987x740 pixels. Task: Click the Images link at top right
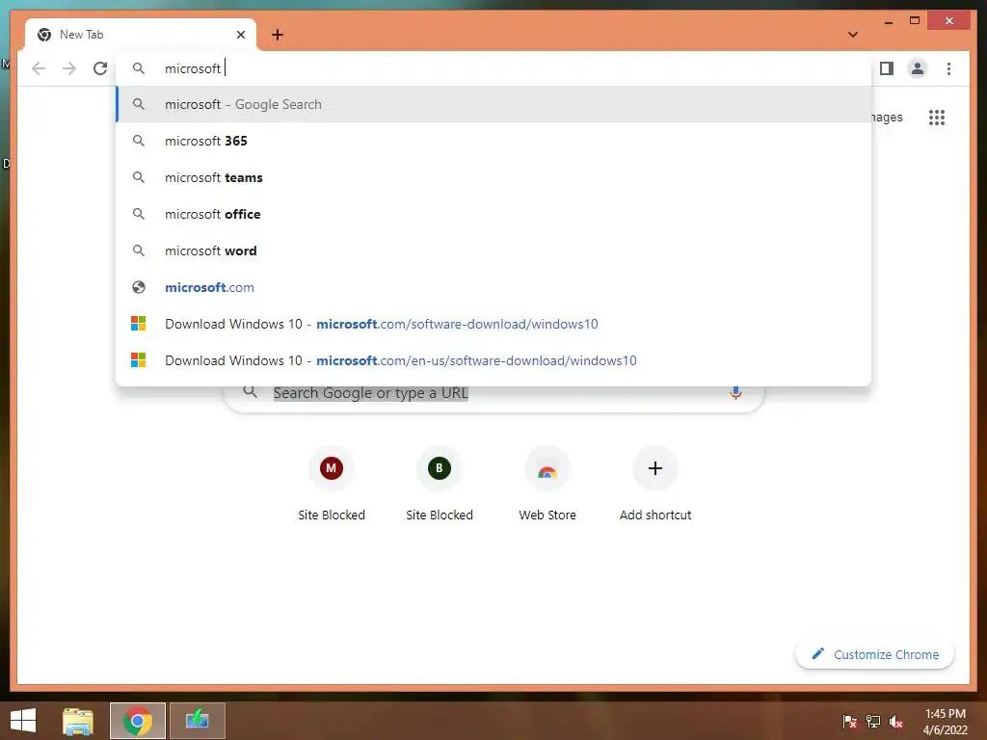click(x=887, y=118)
